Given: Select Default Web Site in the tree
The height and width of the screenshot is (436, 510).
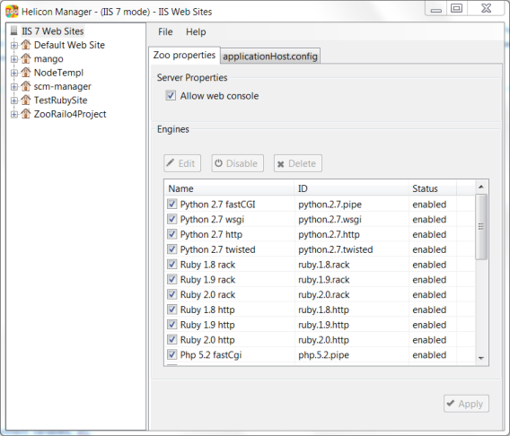Looking at the screenshot, I should tap(70, 45).
